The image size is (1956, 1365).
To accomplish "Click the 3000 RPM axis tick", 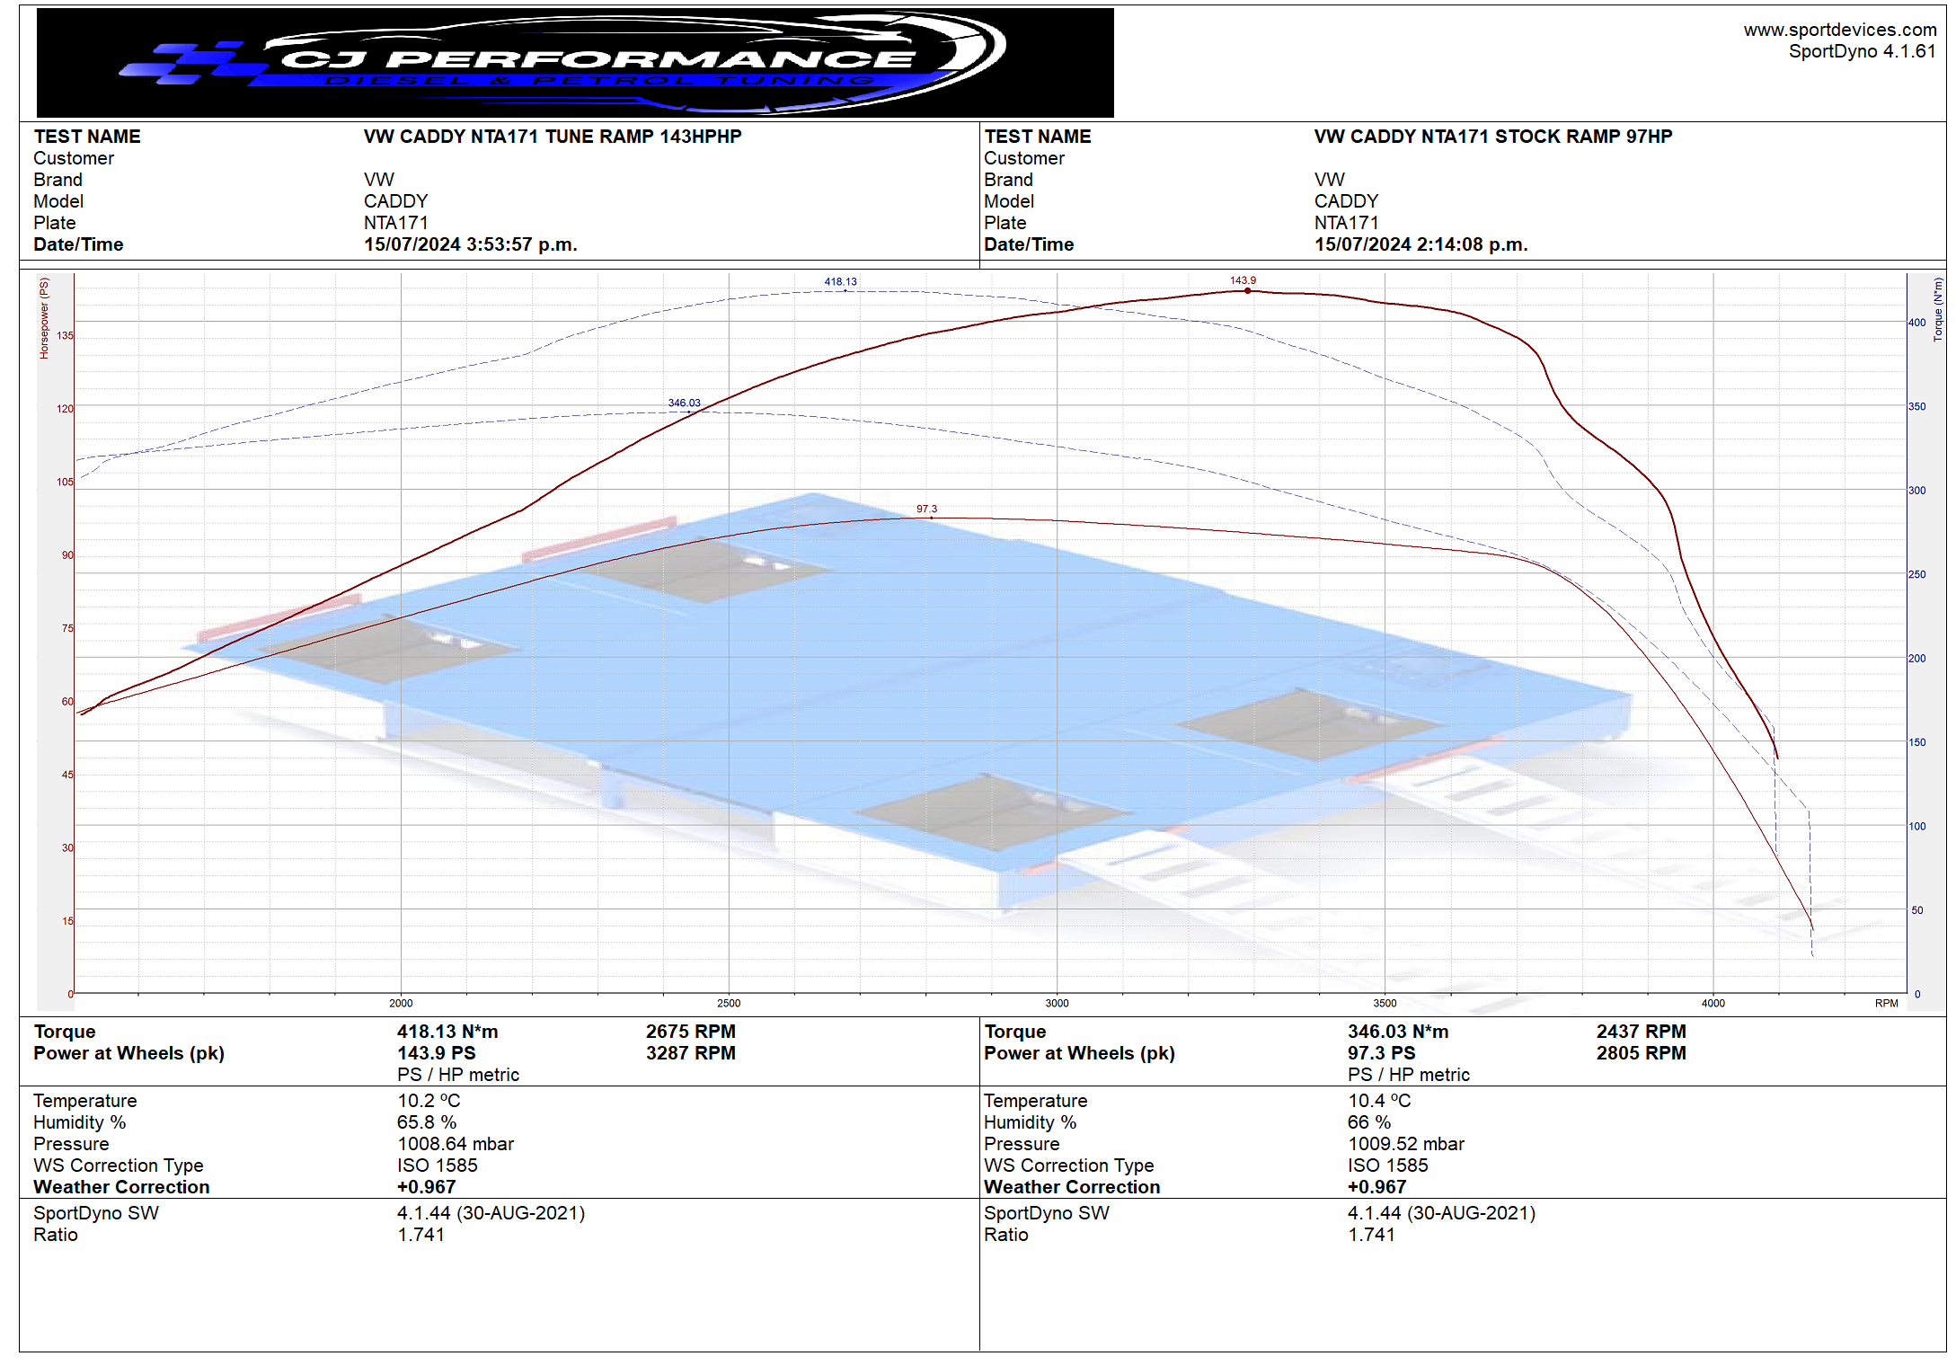I will click(x=1057, y=1004).
